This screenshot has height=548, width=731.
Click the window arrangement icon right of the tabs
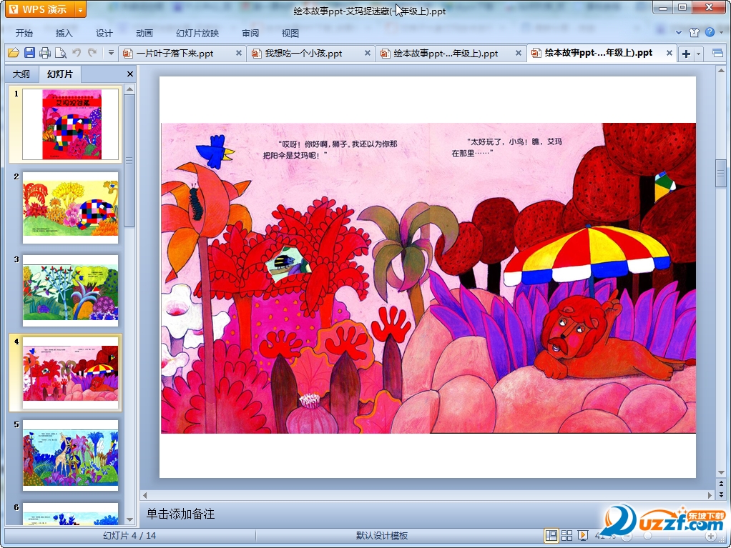point(718,53)
